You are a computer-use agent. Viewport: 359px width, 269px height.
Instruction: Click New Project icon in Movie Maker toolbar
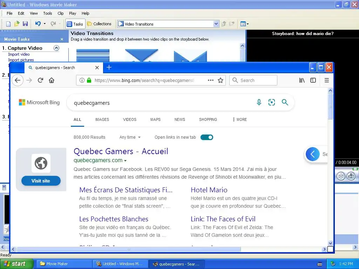click(x=8, y=24)
